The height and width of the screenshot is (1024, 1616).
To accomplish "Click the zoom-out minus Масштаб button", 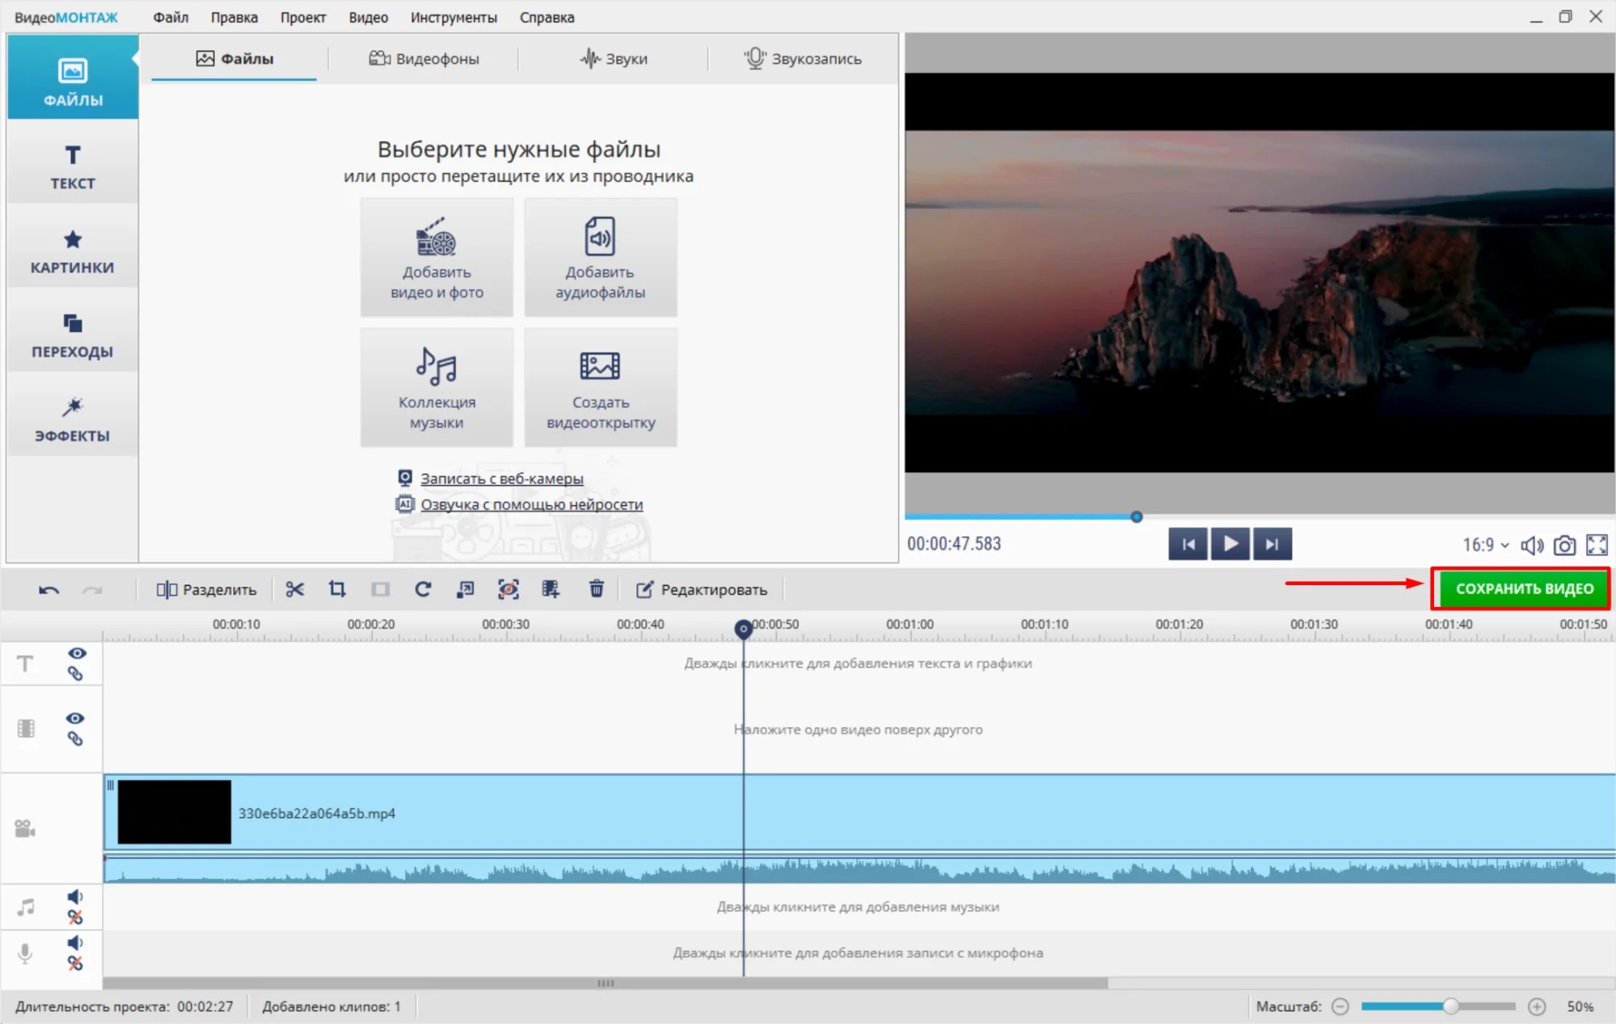I will point(1340,1006).
